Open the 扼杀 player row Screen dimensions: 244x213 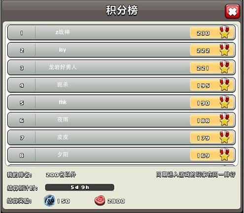click(121, 85)
